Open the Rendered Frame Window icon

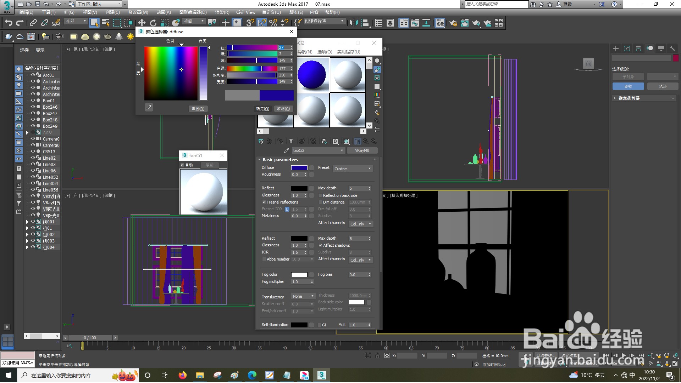464,23
